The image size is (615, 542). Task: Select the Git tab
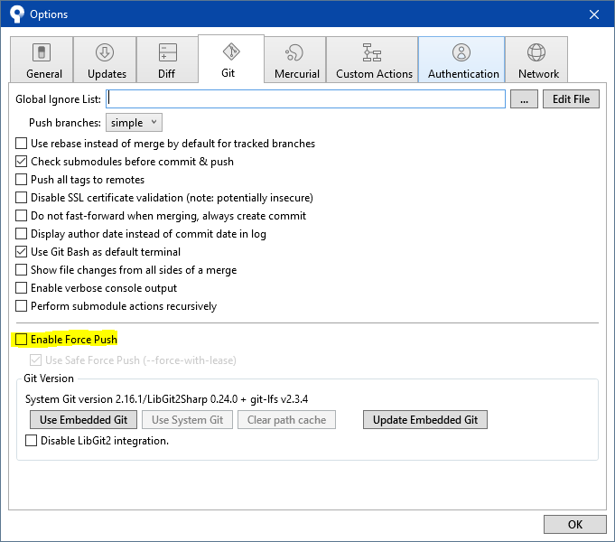(231, 59)
